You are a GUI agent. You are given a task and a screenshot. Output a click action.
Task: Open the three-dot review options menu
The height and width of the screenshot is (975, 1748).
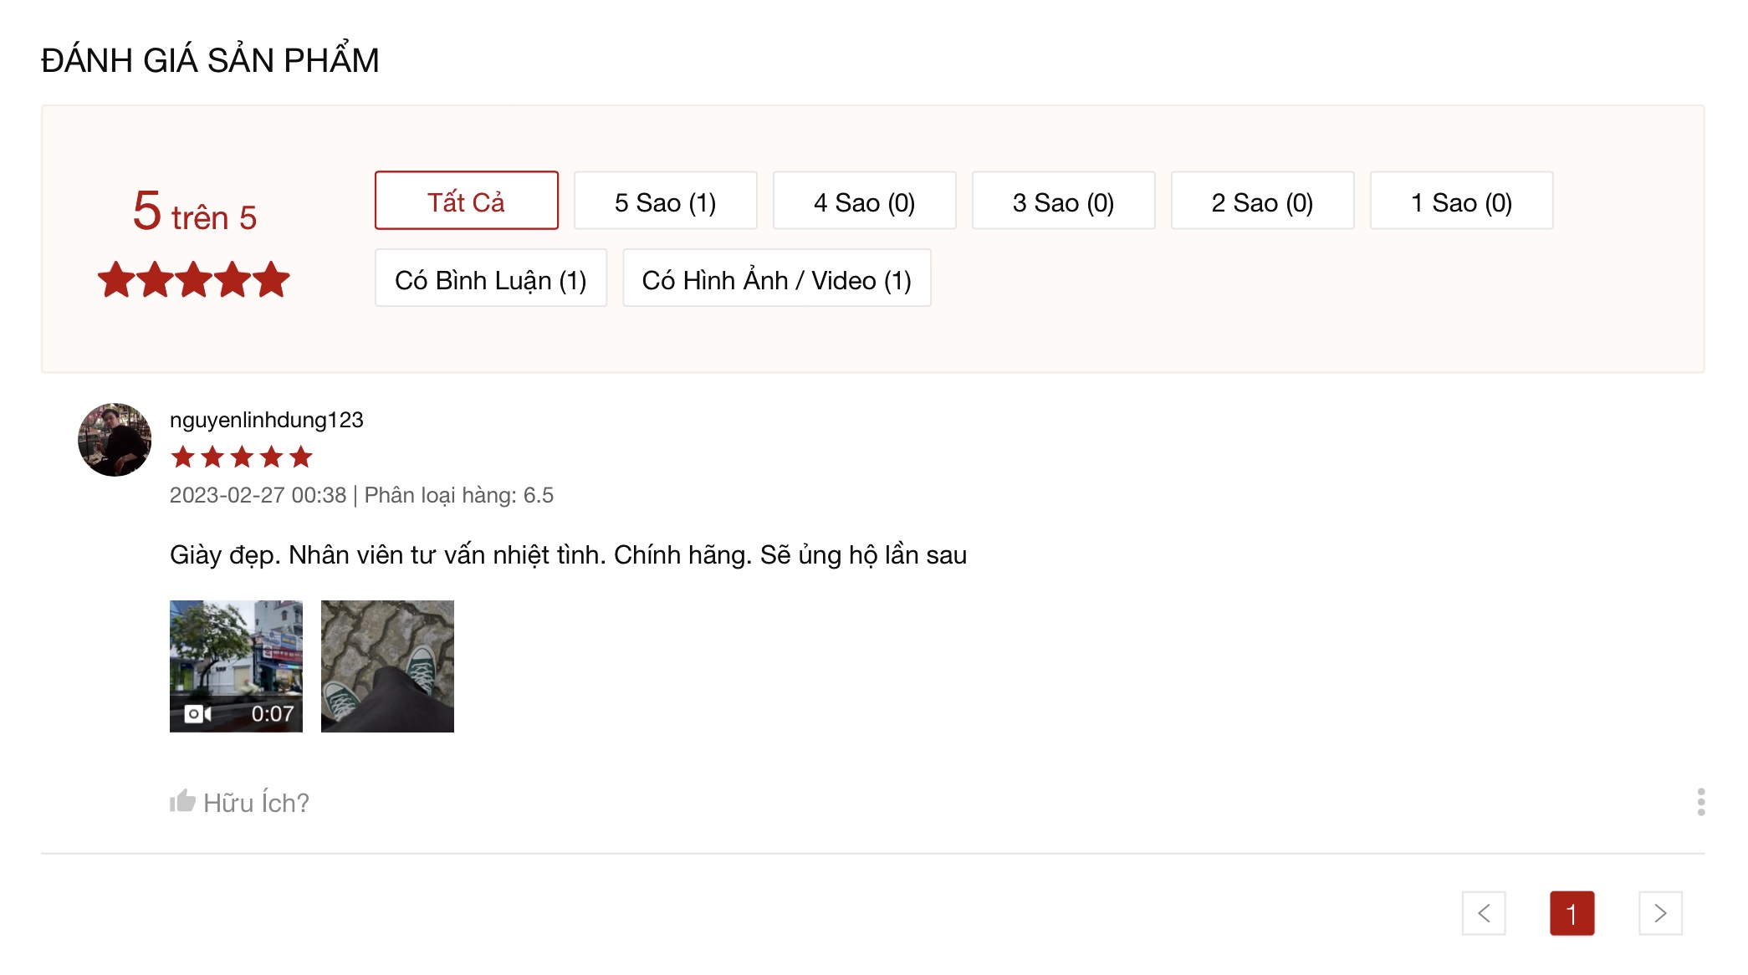click(1700, 802)
